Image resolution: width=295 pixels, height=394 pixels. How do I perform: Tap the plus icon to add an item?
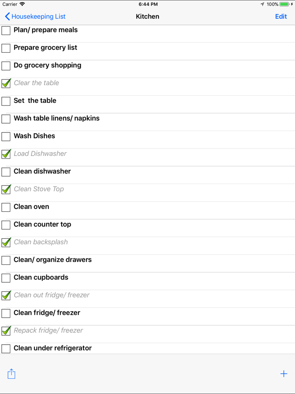[x=284, y=374]
